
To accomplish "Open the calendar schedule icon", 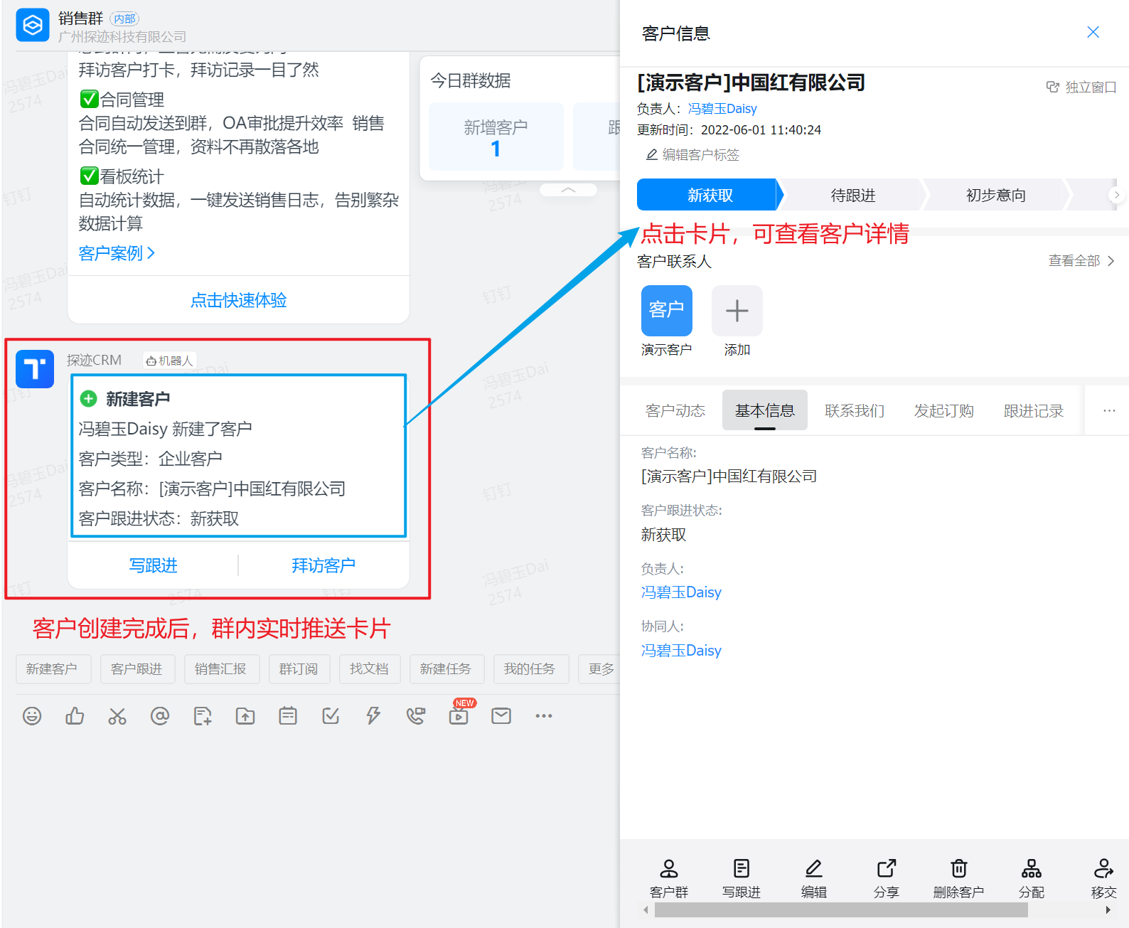I will (x=288, y=716).
